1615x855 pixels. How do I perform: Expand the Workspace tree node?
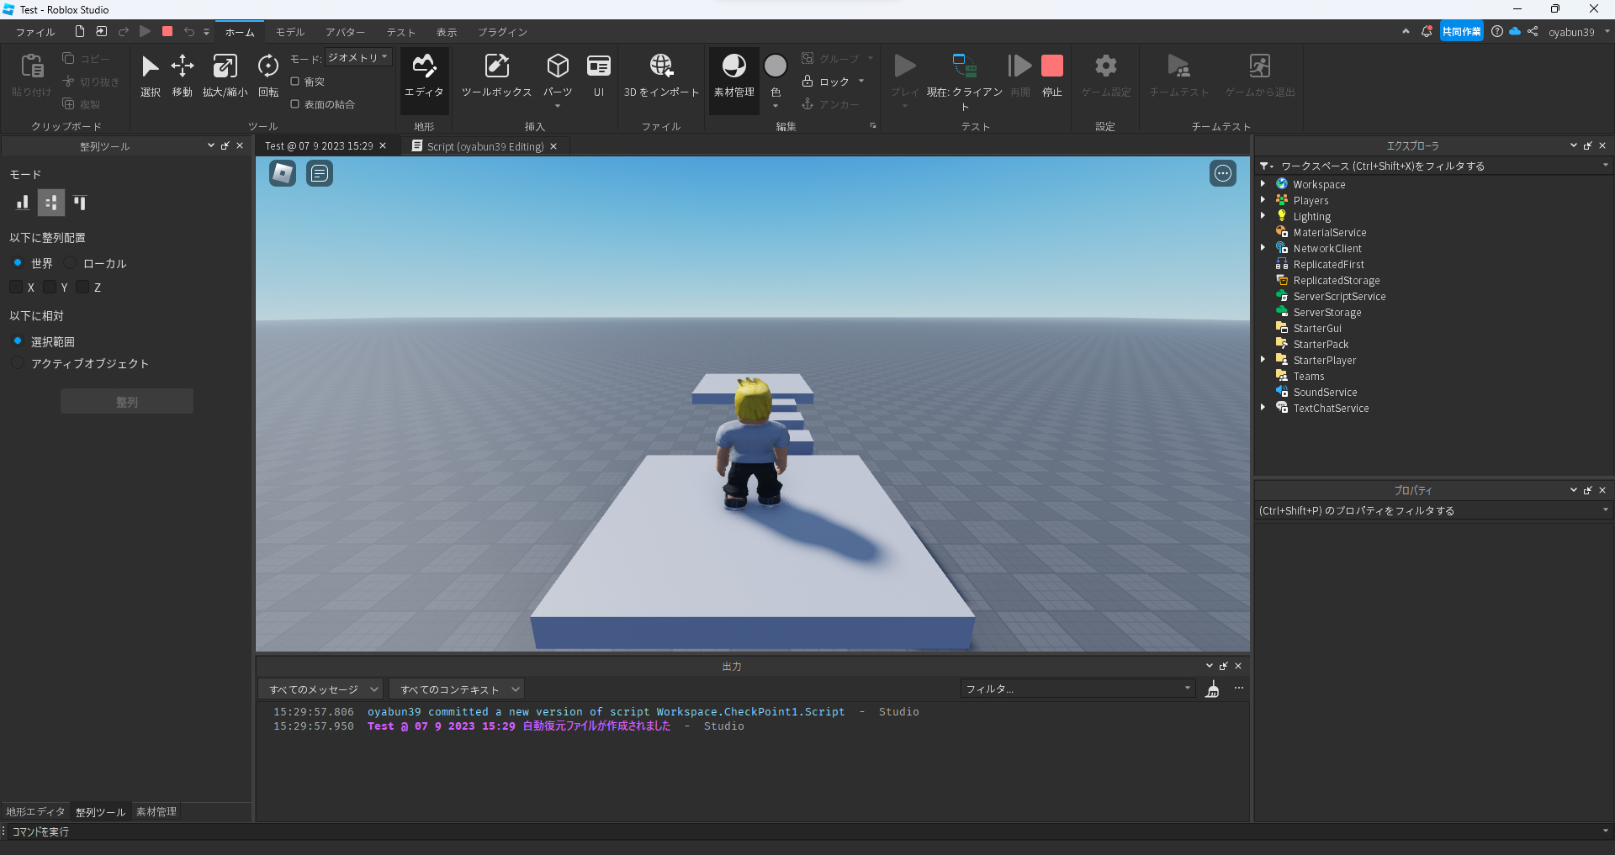click(x=1263, y=184)
